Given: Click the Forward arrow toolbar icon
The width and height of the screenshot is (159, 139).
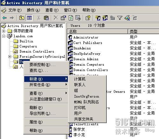Looking at the screenshot, I should click(x=12, y=18).
